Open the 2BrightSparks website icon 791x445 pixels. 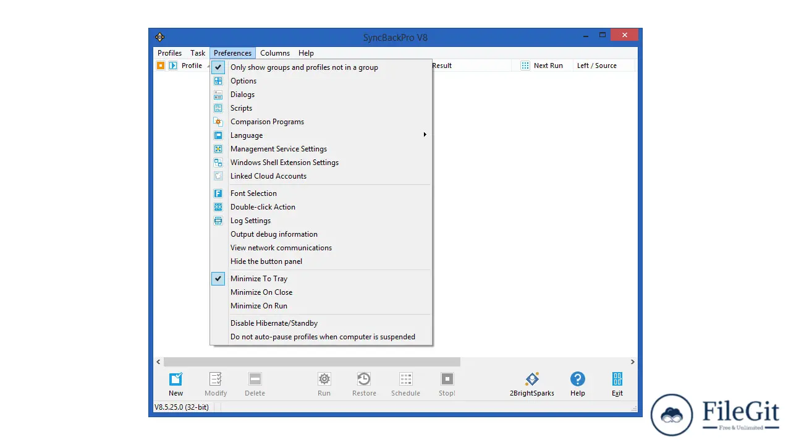pyautogui.click(x=532, y=379)
